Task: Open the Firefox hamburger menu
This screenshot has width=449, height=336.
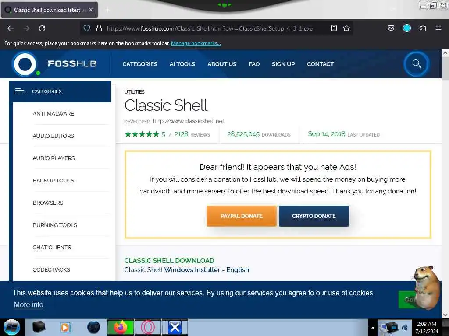Action: tap(438, 28)
